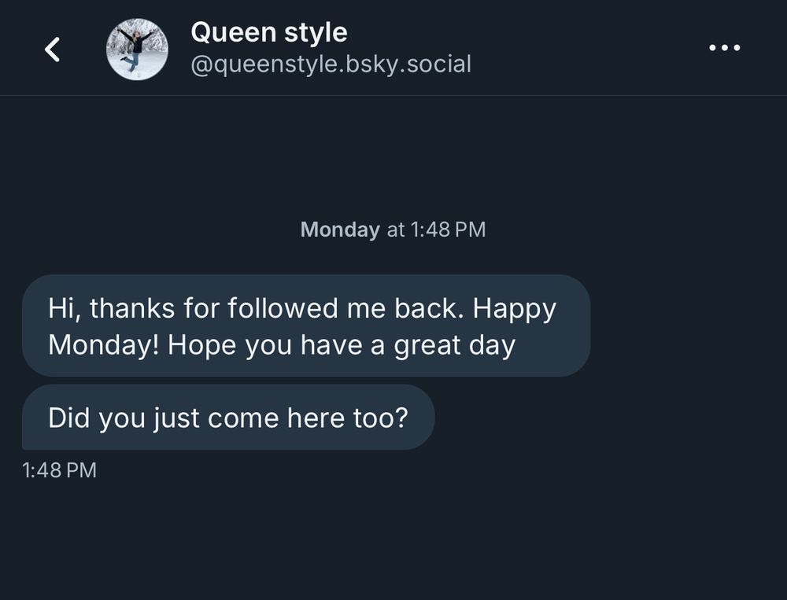Image resolution: width=787 pixels, height=600 pixels.
Task: Click the word "Did" in second message
Action: (69, 418)
